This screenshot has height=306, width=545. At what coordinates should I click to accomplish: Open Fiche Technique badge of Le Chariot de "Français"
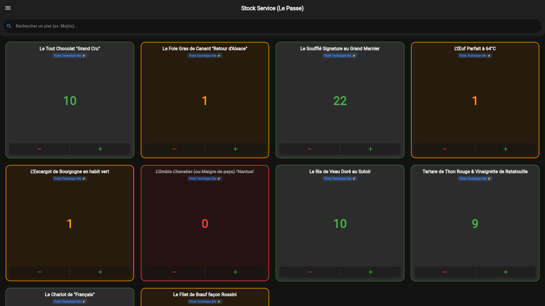pyautogui.click(x=70, y=302)
